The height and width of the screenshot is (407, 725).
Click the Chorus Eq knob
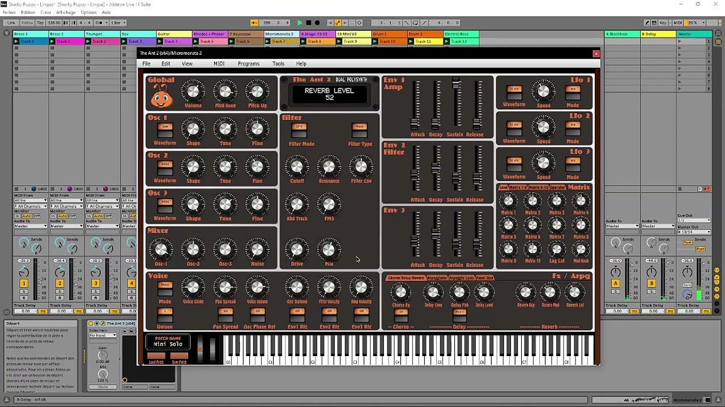click(x=400, y=292)
